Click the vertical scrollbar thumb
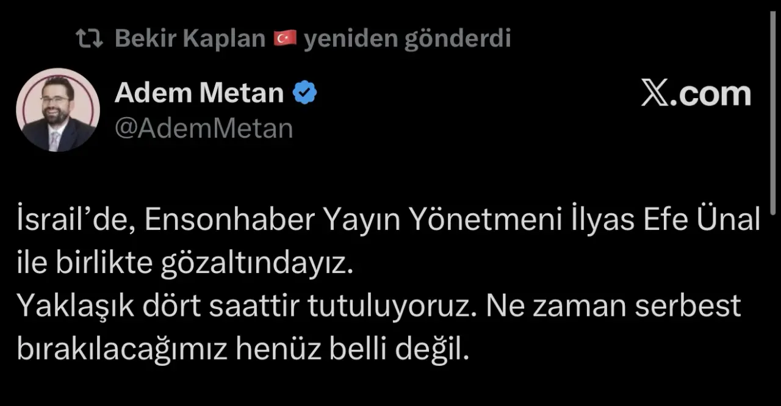This screenshot has width=781, height=406. (x=773, y=116)
